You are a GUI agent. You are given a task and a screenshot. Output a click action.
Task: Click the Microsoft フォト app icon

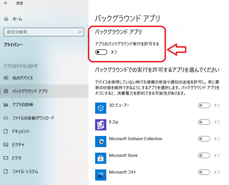100,174
